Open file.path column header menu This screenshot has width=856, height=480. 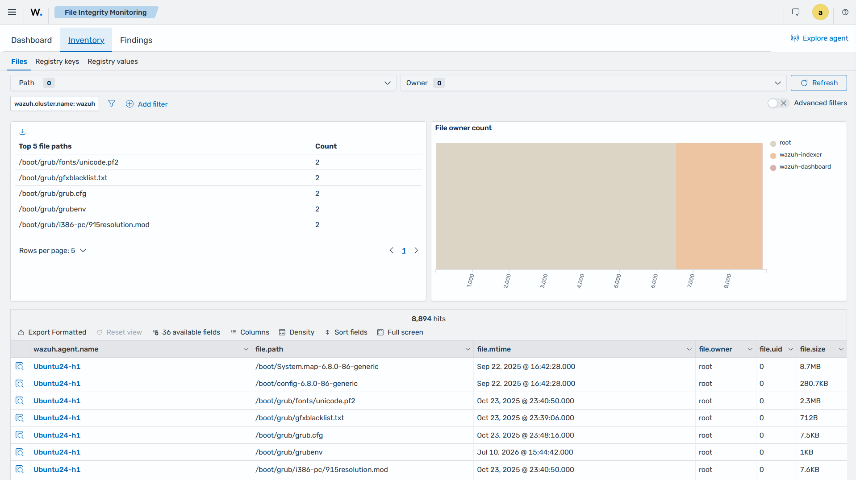[x=468, y=349]
